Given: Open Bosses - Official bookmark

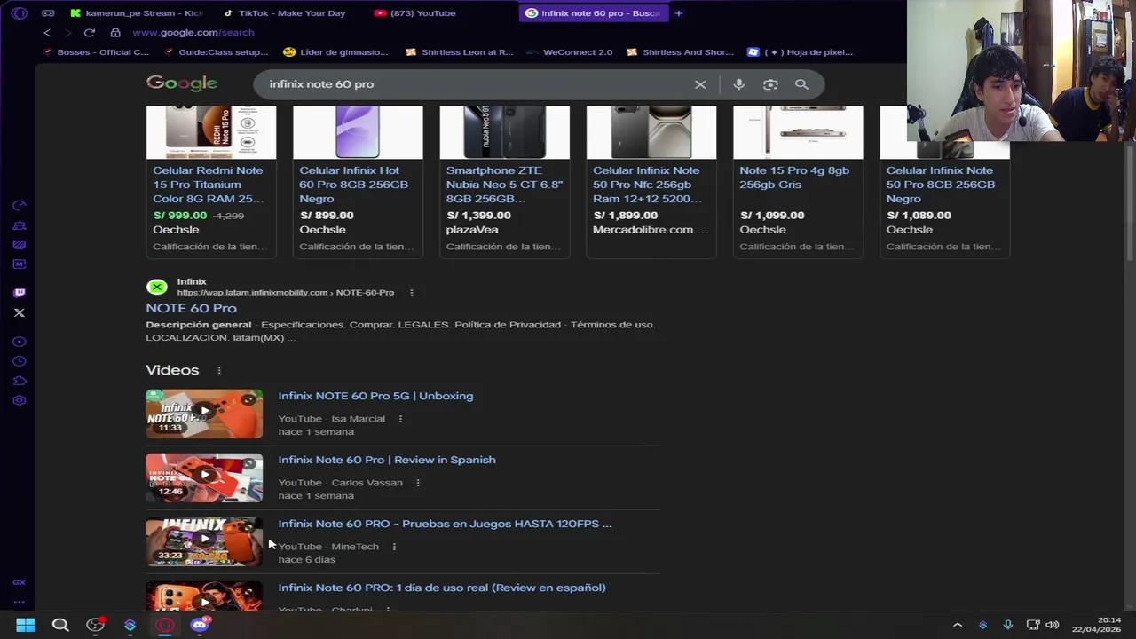Looking at the screenshot, I should pos(95,52).
